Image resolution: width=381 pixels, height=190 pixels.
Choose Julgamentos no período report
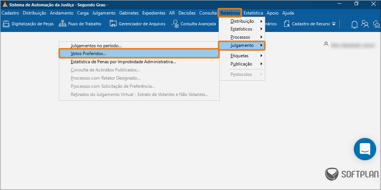coord(139,45)
